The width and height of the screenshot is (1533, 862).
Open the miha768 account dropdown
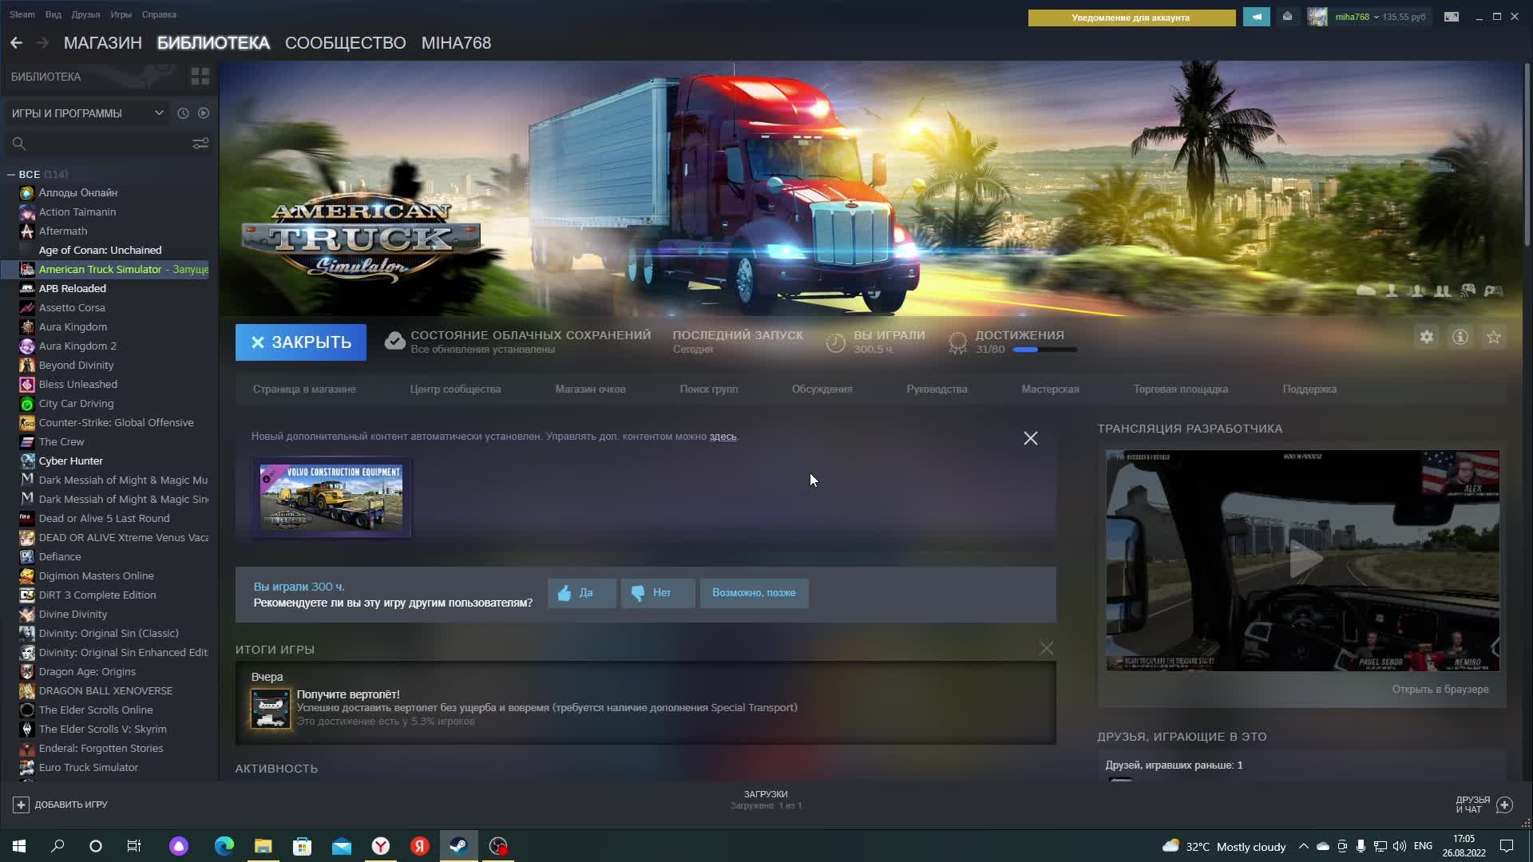coord(1357,17)
